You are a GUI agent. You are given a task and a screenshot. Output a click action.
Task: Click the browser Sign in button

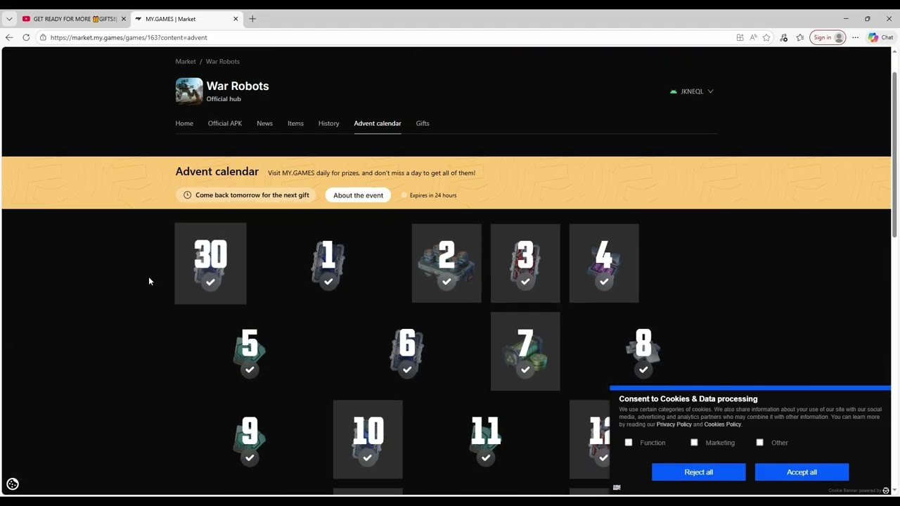[828, 37]
